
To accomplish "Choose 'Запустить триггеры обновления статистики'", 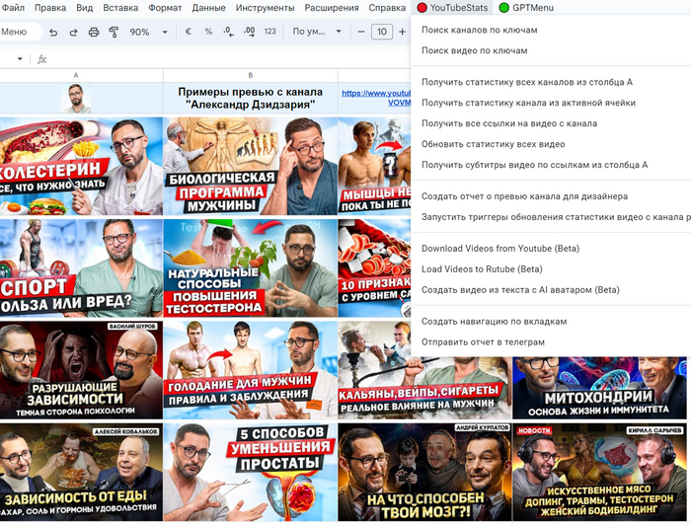I will 551,217.
